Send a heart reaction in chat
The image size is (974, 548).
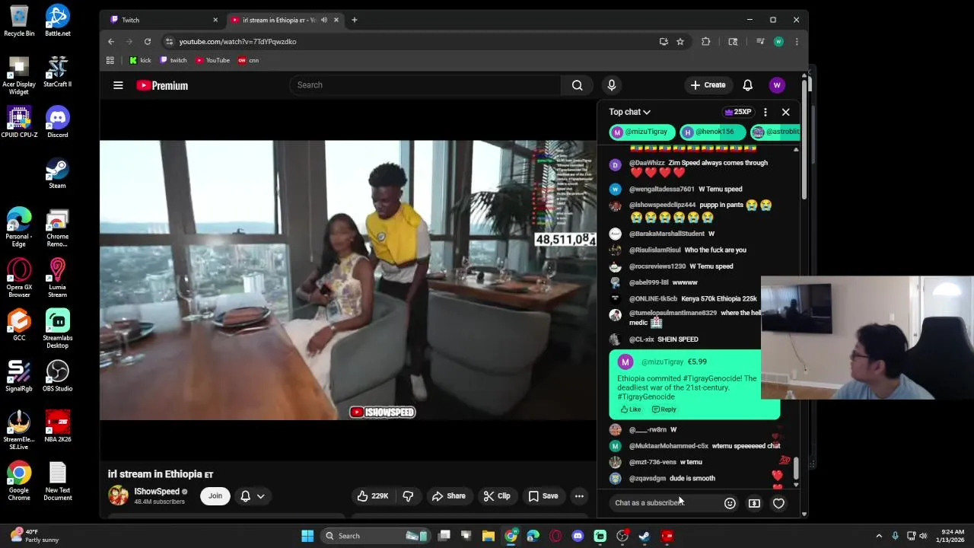pos(778,503)
